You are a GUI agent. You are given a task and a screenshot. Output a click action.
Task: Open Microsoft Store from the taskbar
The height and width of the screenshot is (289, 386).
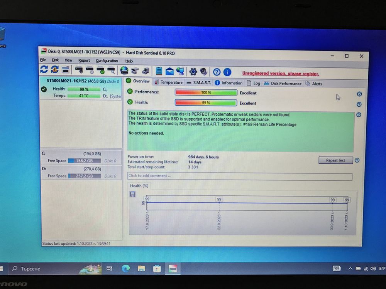(157, 269)
